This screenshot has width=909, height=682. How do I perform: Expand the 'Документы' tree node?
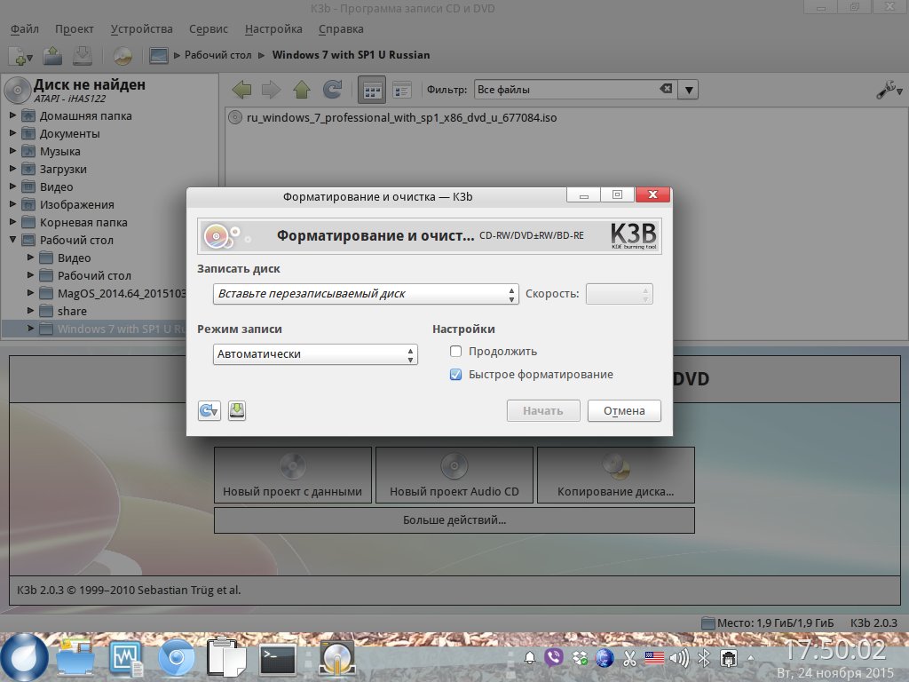(x=12, y=133)
